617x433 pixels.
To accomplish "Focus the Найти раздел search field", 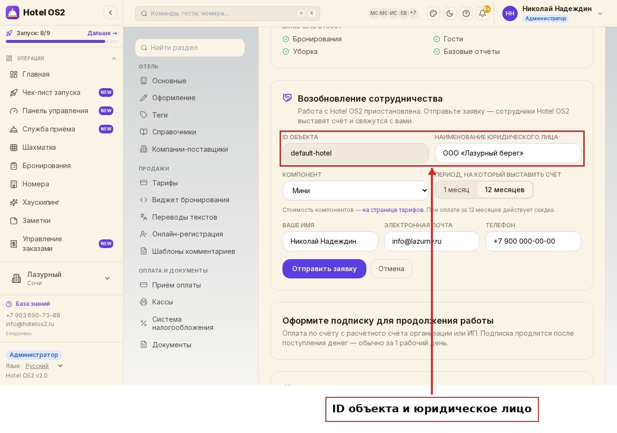I will 190,48.
